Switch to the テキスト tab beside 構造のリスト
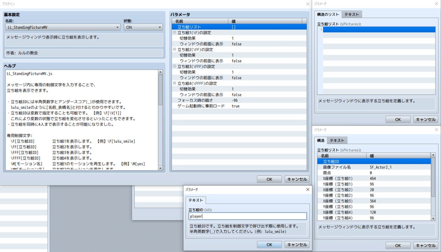 tap(351, 14)
